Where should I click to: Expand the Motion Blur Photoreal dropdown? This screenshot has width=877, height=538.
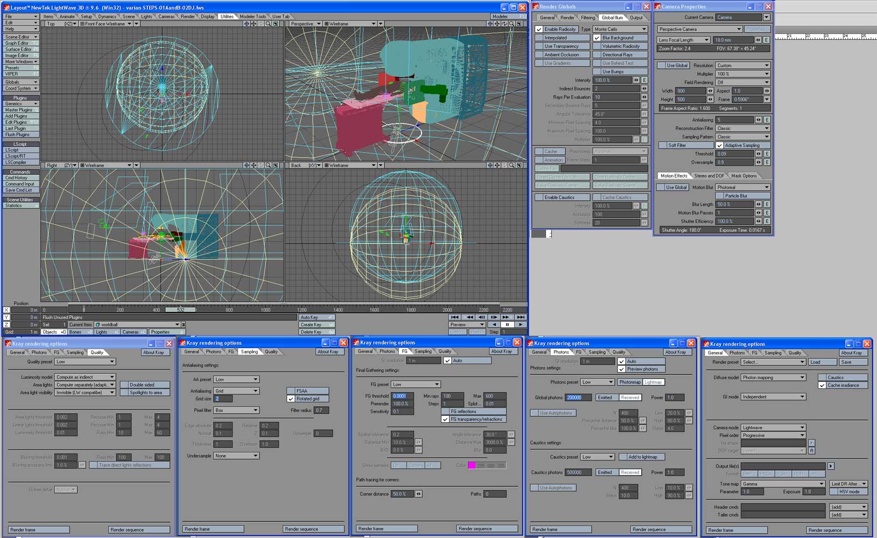point(742,187)
